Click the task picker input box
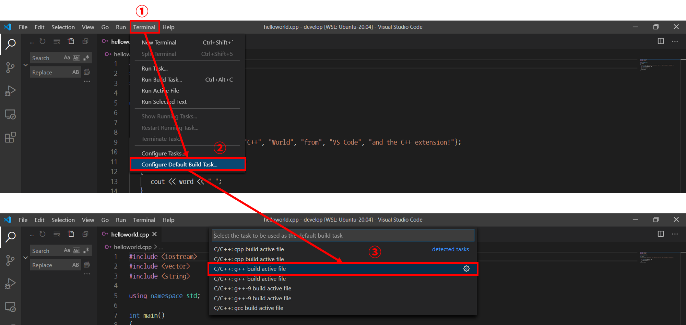 [x=343, y=235]
